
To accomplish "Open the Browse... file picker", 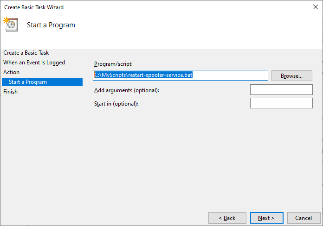I will (x=292, y=76).
